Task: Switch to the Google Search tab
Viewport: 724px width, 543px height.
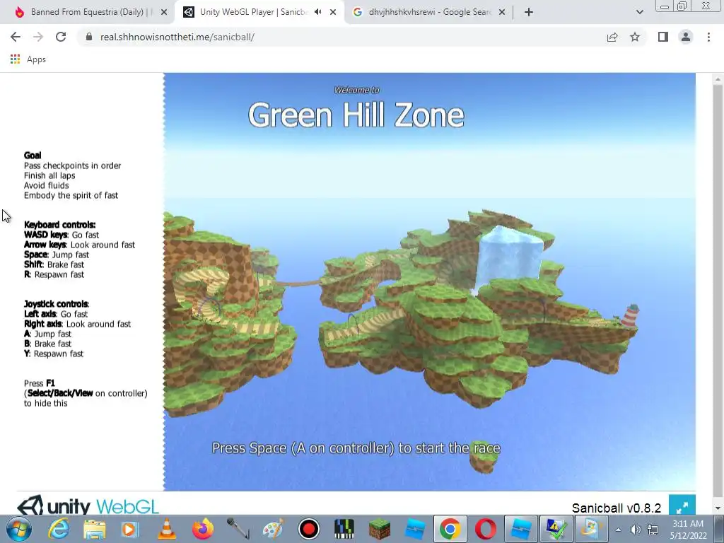Action: coord(427,12)
